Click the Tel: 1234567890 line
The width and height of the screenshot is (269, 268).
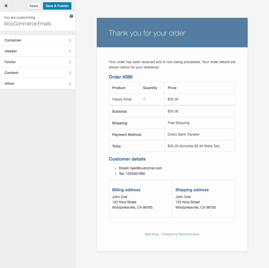pos(132,174)
